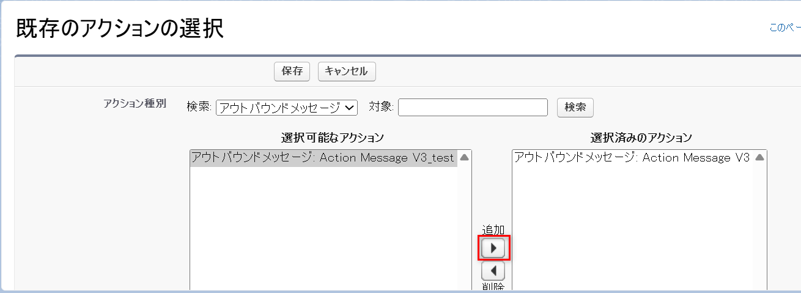The width and height of the screenshot is (801, 293).
Task: Click the アクション種別 field label
Action: (x=135, y=103)
